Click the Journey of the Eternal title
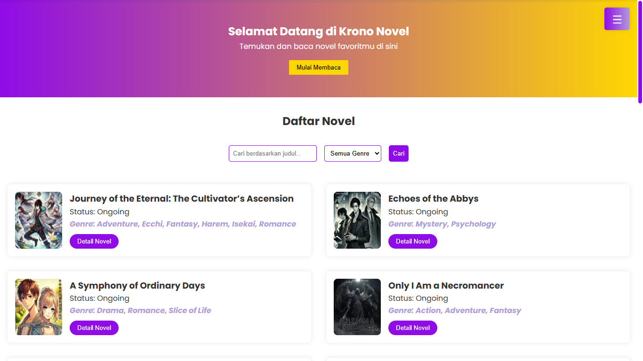The image size is (643, 361). (182, 198)
